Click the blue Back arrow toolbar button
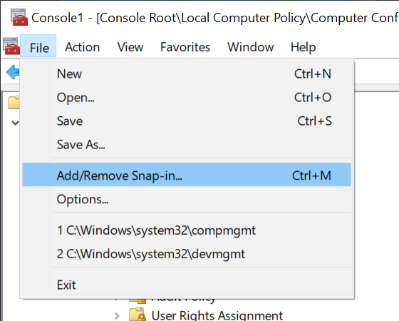This screenshot has height=321, width=399. coord(13,72)
